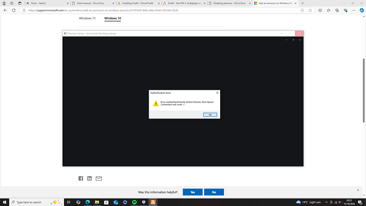The image size is (366, 206).
Task: Add this page to favorites
Action: 310,10
